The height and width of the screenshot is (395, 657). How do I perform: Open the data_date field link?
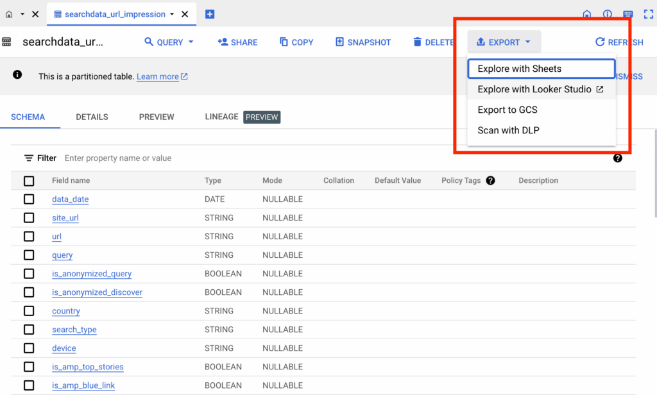[71, 199]
